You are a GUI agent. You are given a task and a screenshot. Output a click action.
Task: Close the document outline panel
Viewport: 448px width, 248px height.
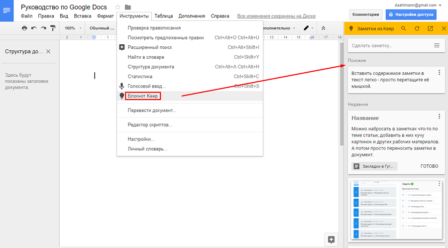point(48,51)
